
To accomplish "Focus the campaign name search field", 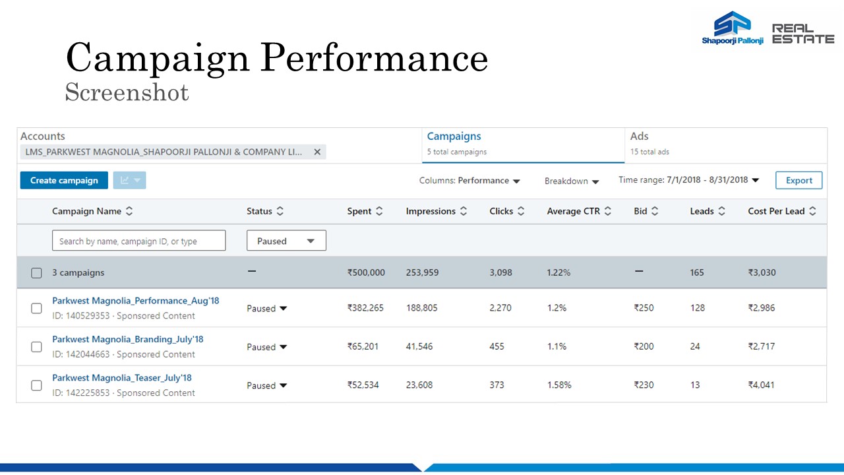I will pyautogui.click(x=138, y=241).
